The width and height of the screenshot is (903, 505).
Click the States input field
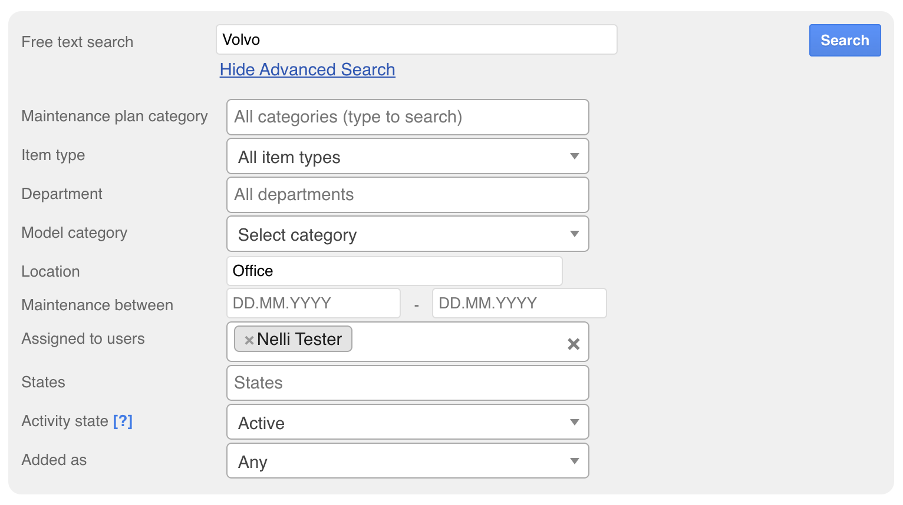(x=407, y=383)
